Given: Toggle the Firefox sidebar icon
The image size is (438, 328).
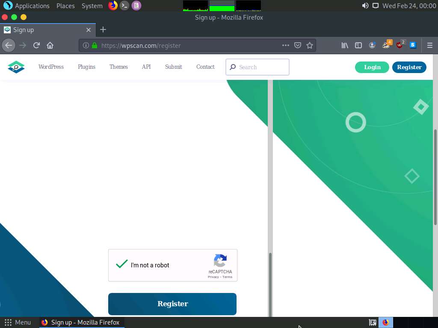Looking at the screenshot, I should click(358, 45).
